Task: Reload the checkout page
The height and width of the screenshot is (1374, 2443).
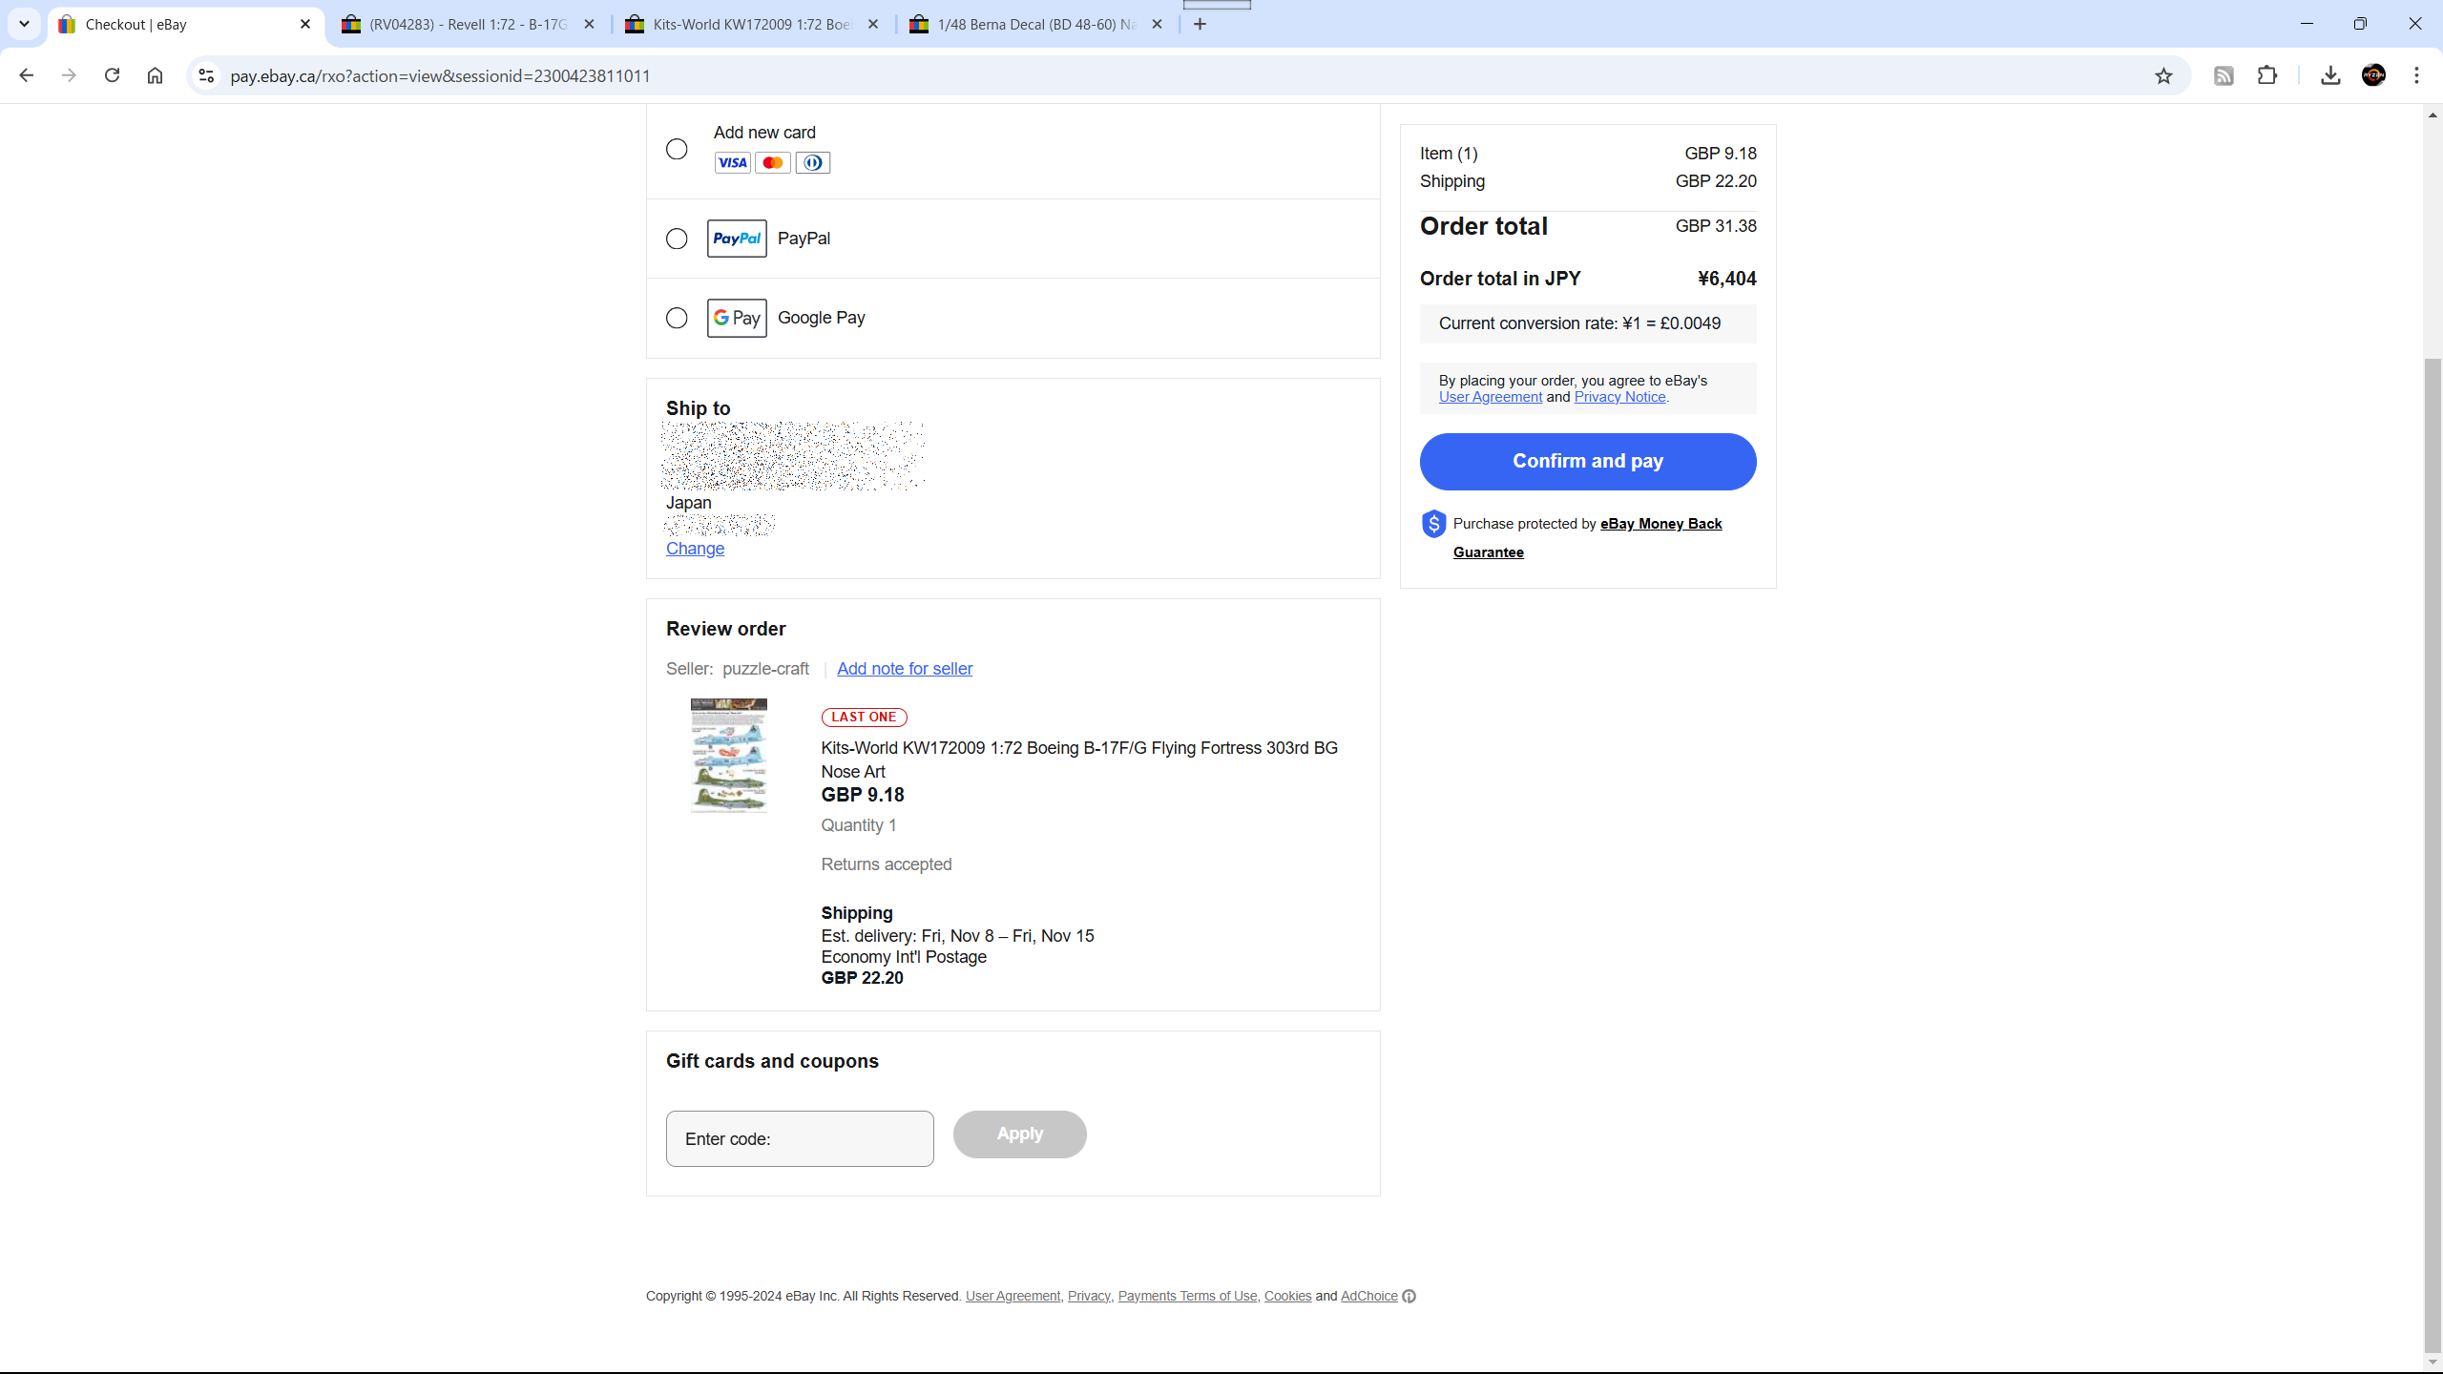Action: (x=112, y=75)
